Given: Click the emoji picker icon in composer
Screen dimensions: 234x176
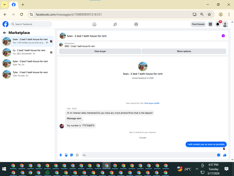Looking at the screenshot, I should click(x=219, y=155).
